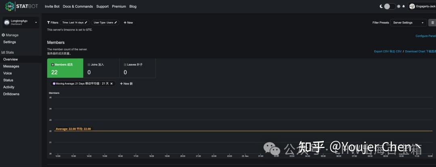Remove the Moving Average 21 Days chip
Screen dimensions: 436x167
[x=111, y=84]
